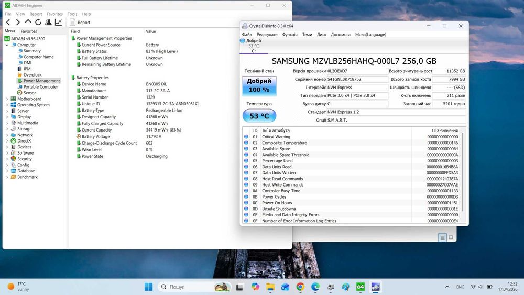Viewport: 524px width, 295px height.
Task: Expand the Network tree node
Action: (x=7, y=135)
